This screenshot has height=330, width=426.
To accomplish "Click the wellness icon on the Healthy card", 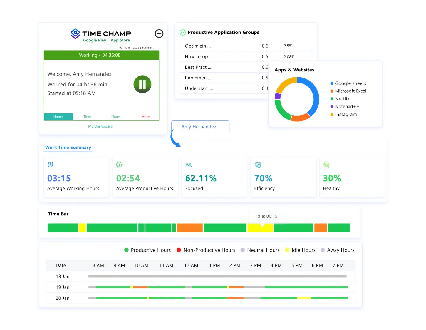I will [326, 165].
